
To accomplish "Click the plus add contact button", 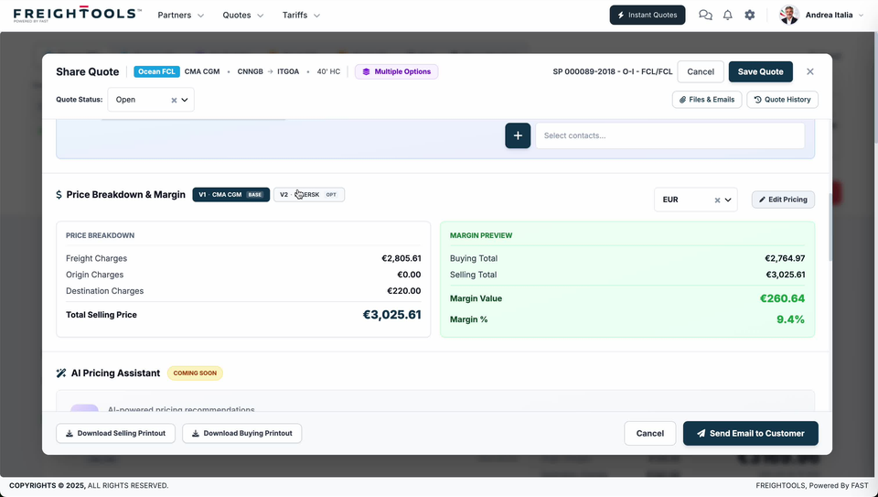I will (518, 135).
